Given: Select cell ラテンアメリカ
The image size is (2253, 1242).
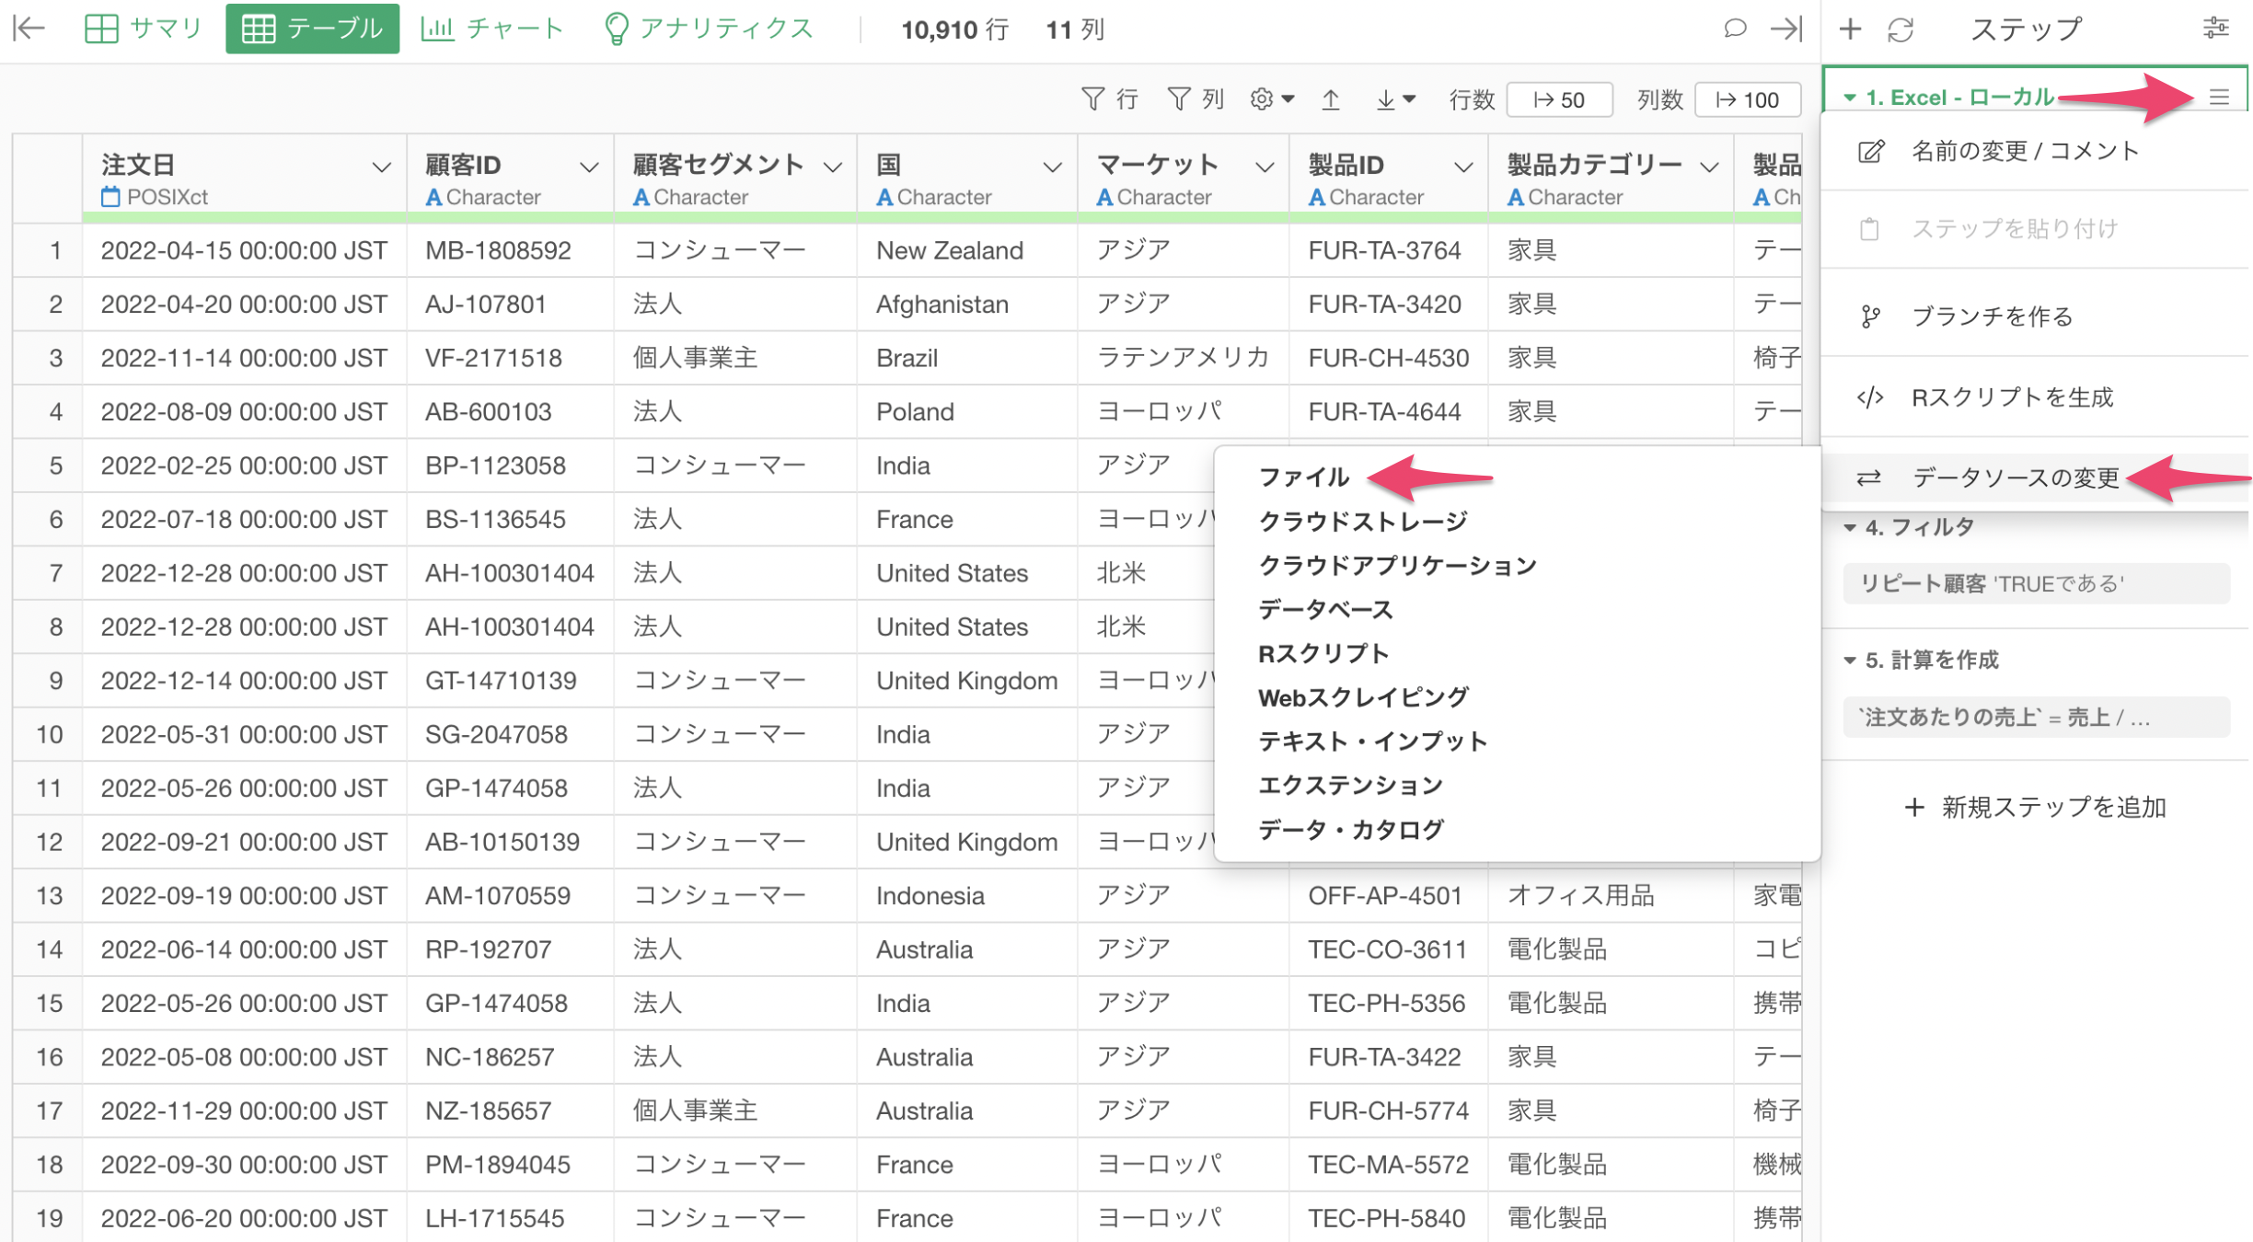Looking at the screenshot, I should (x=1183, y=358).
